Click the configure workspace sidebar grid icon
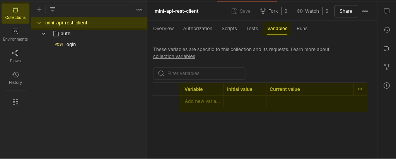The height and width of the screenshot is (159, 396). [x=15, y=102]
